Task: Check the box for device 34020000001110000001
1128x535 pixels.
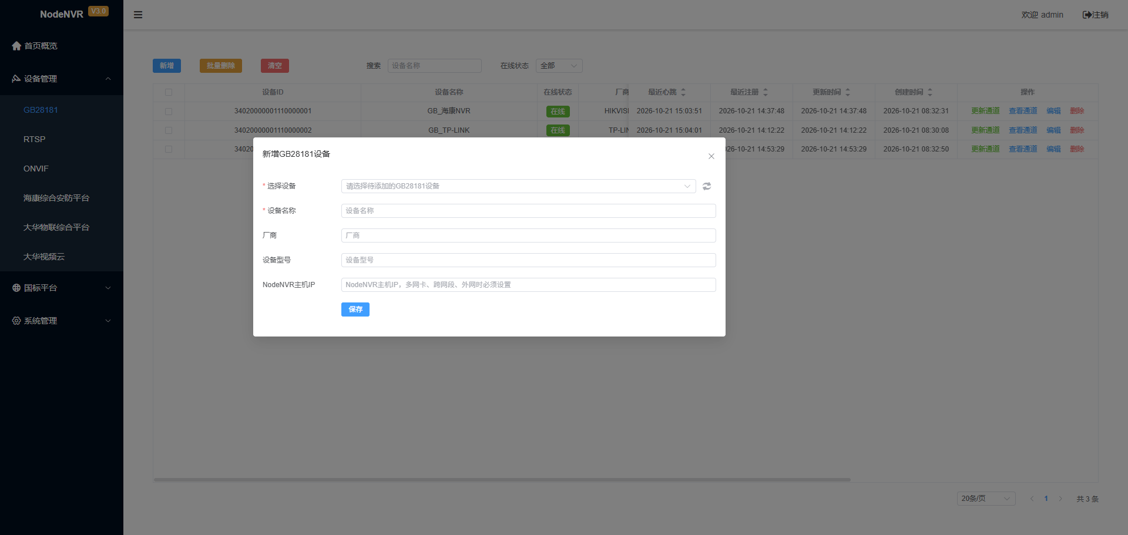Action: point(169,111)
